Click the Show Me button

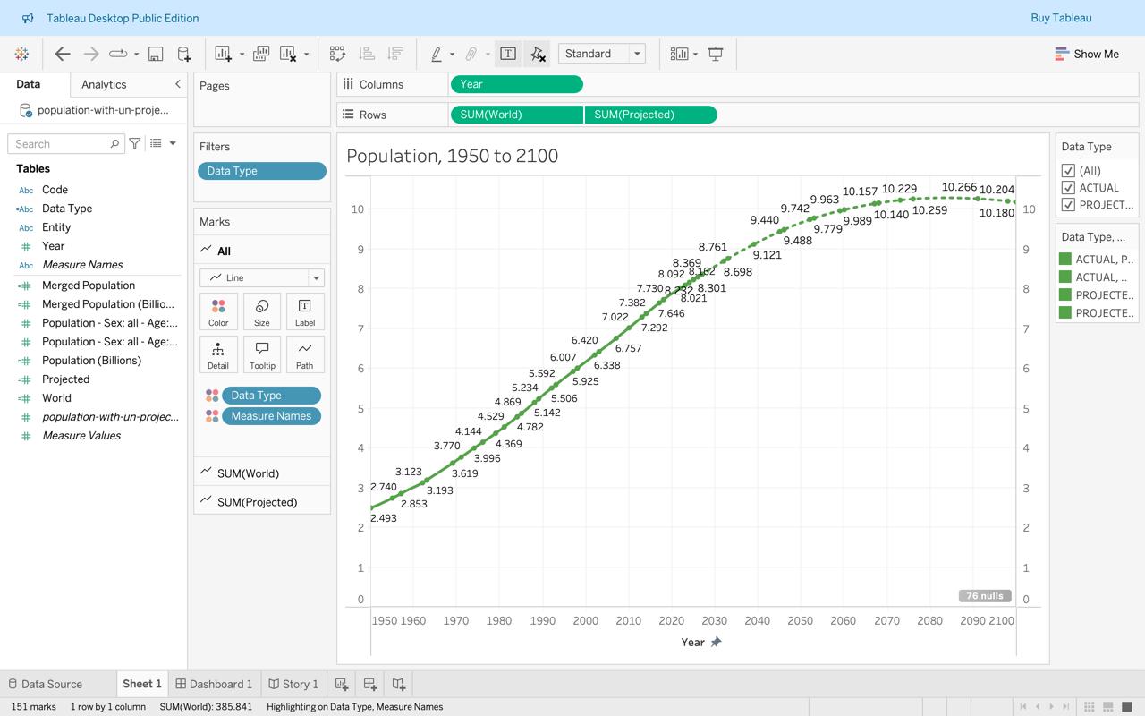coord(1087,54)
